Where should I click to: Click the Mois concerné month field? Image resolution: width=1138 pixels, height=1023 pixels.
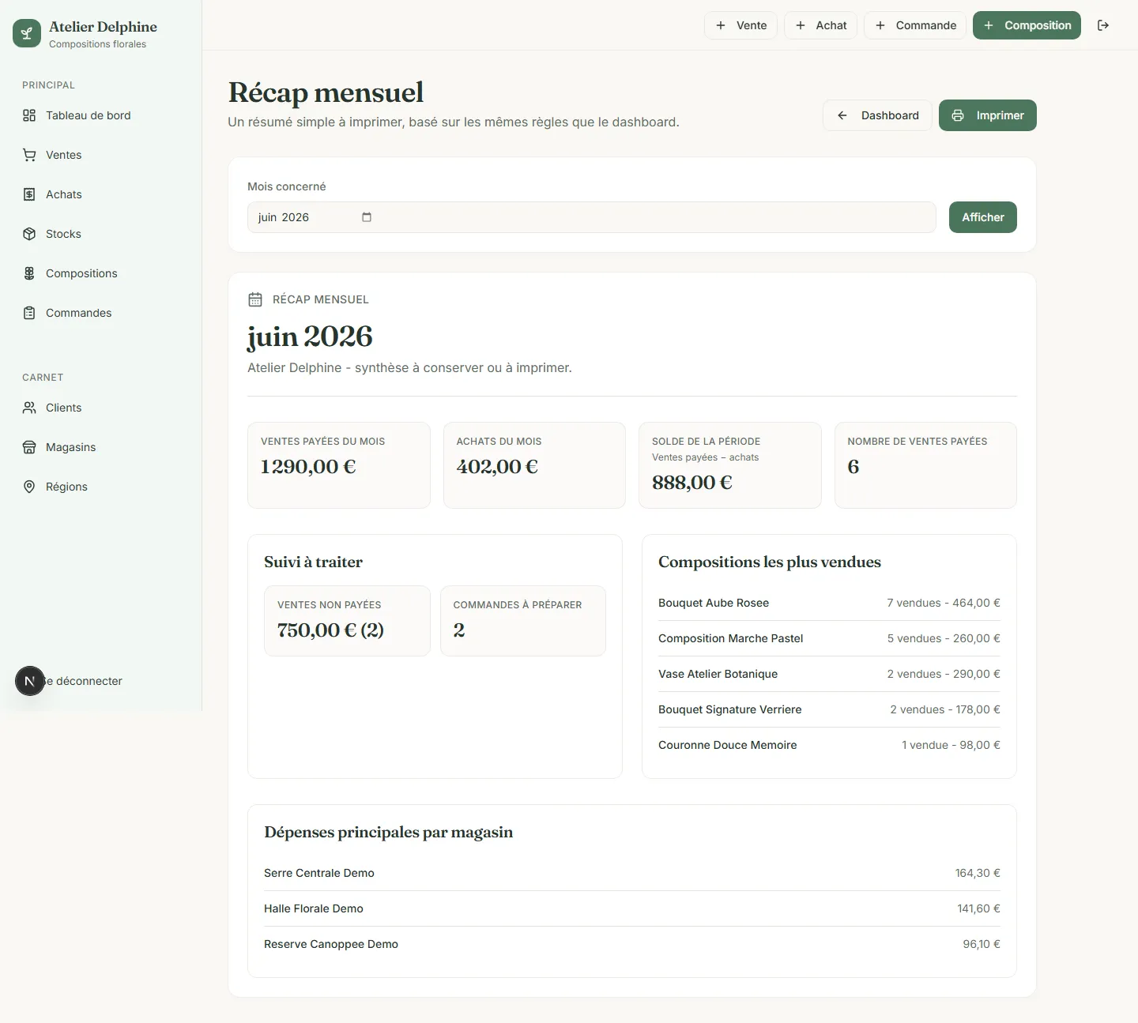tap(592, 217)
